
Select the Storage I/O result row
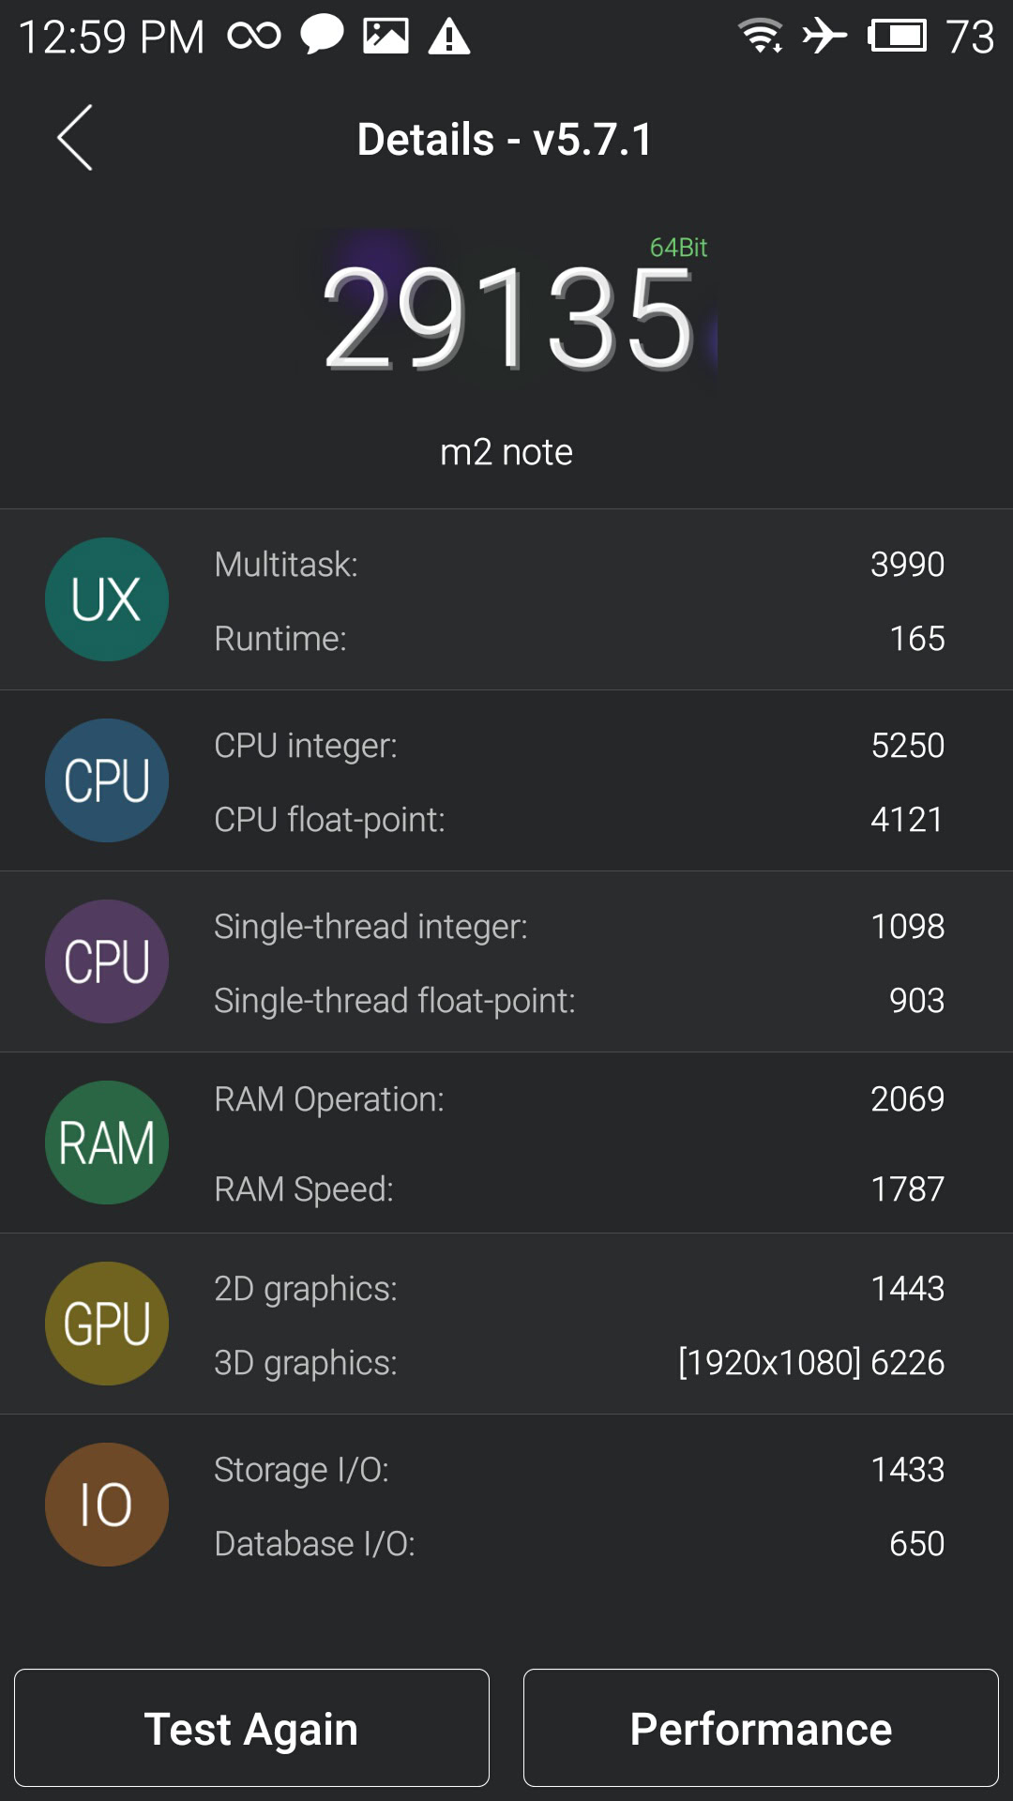579,1470
